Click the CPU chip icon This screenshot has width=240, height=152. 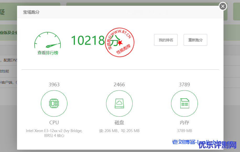(54, 103)
